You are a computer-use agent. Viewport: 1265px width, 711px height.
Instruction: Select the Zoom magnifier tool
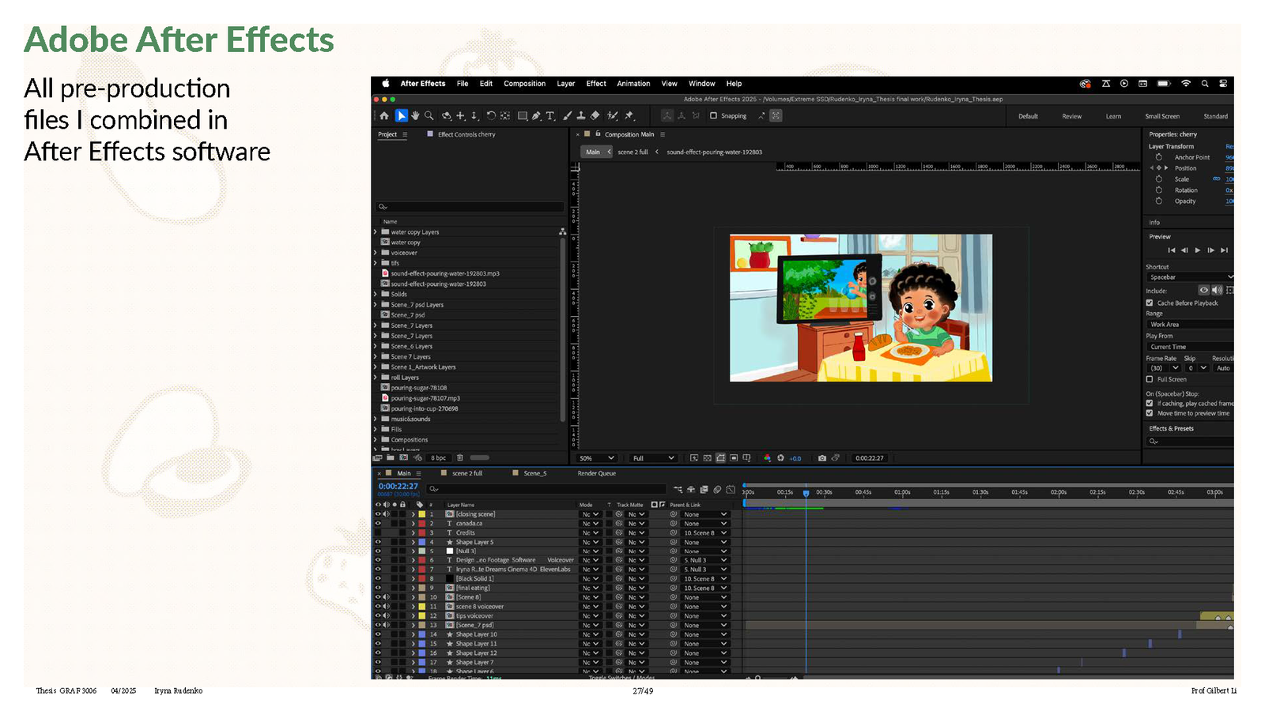point(429,116)
